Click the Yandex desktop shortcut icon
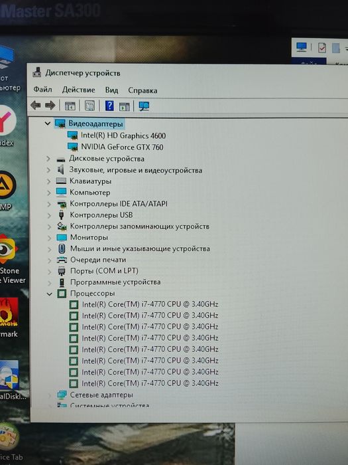The height and width of the screenshot is (465, 348). tap(7, 121)
